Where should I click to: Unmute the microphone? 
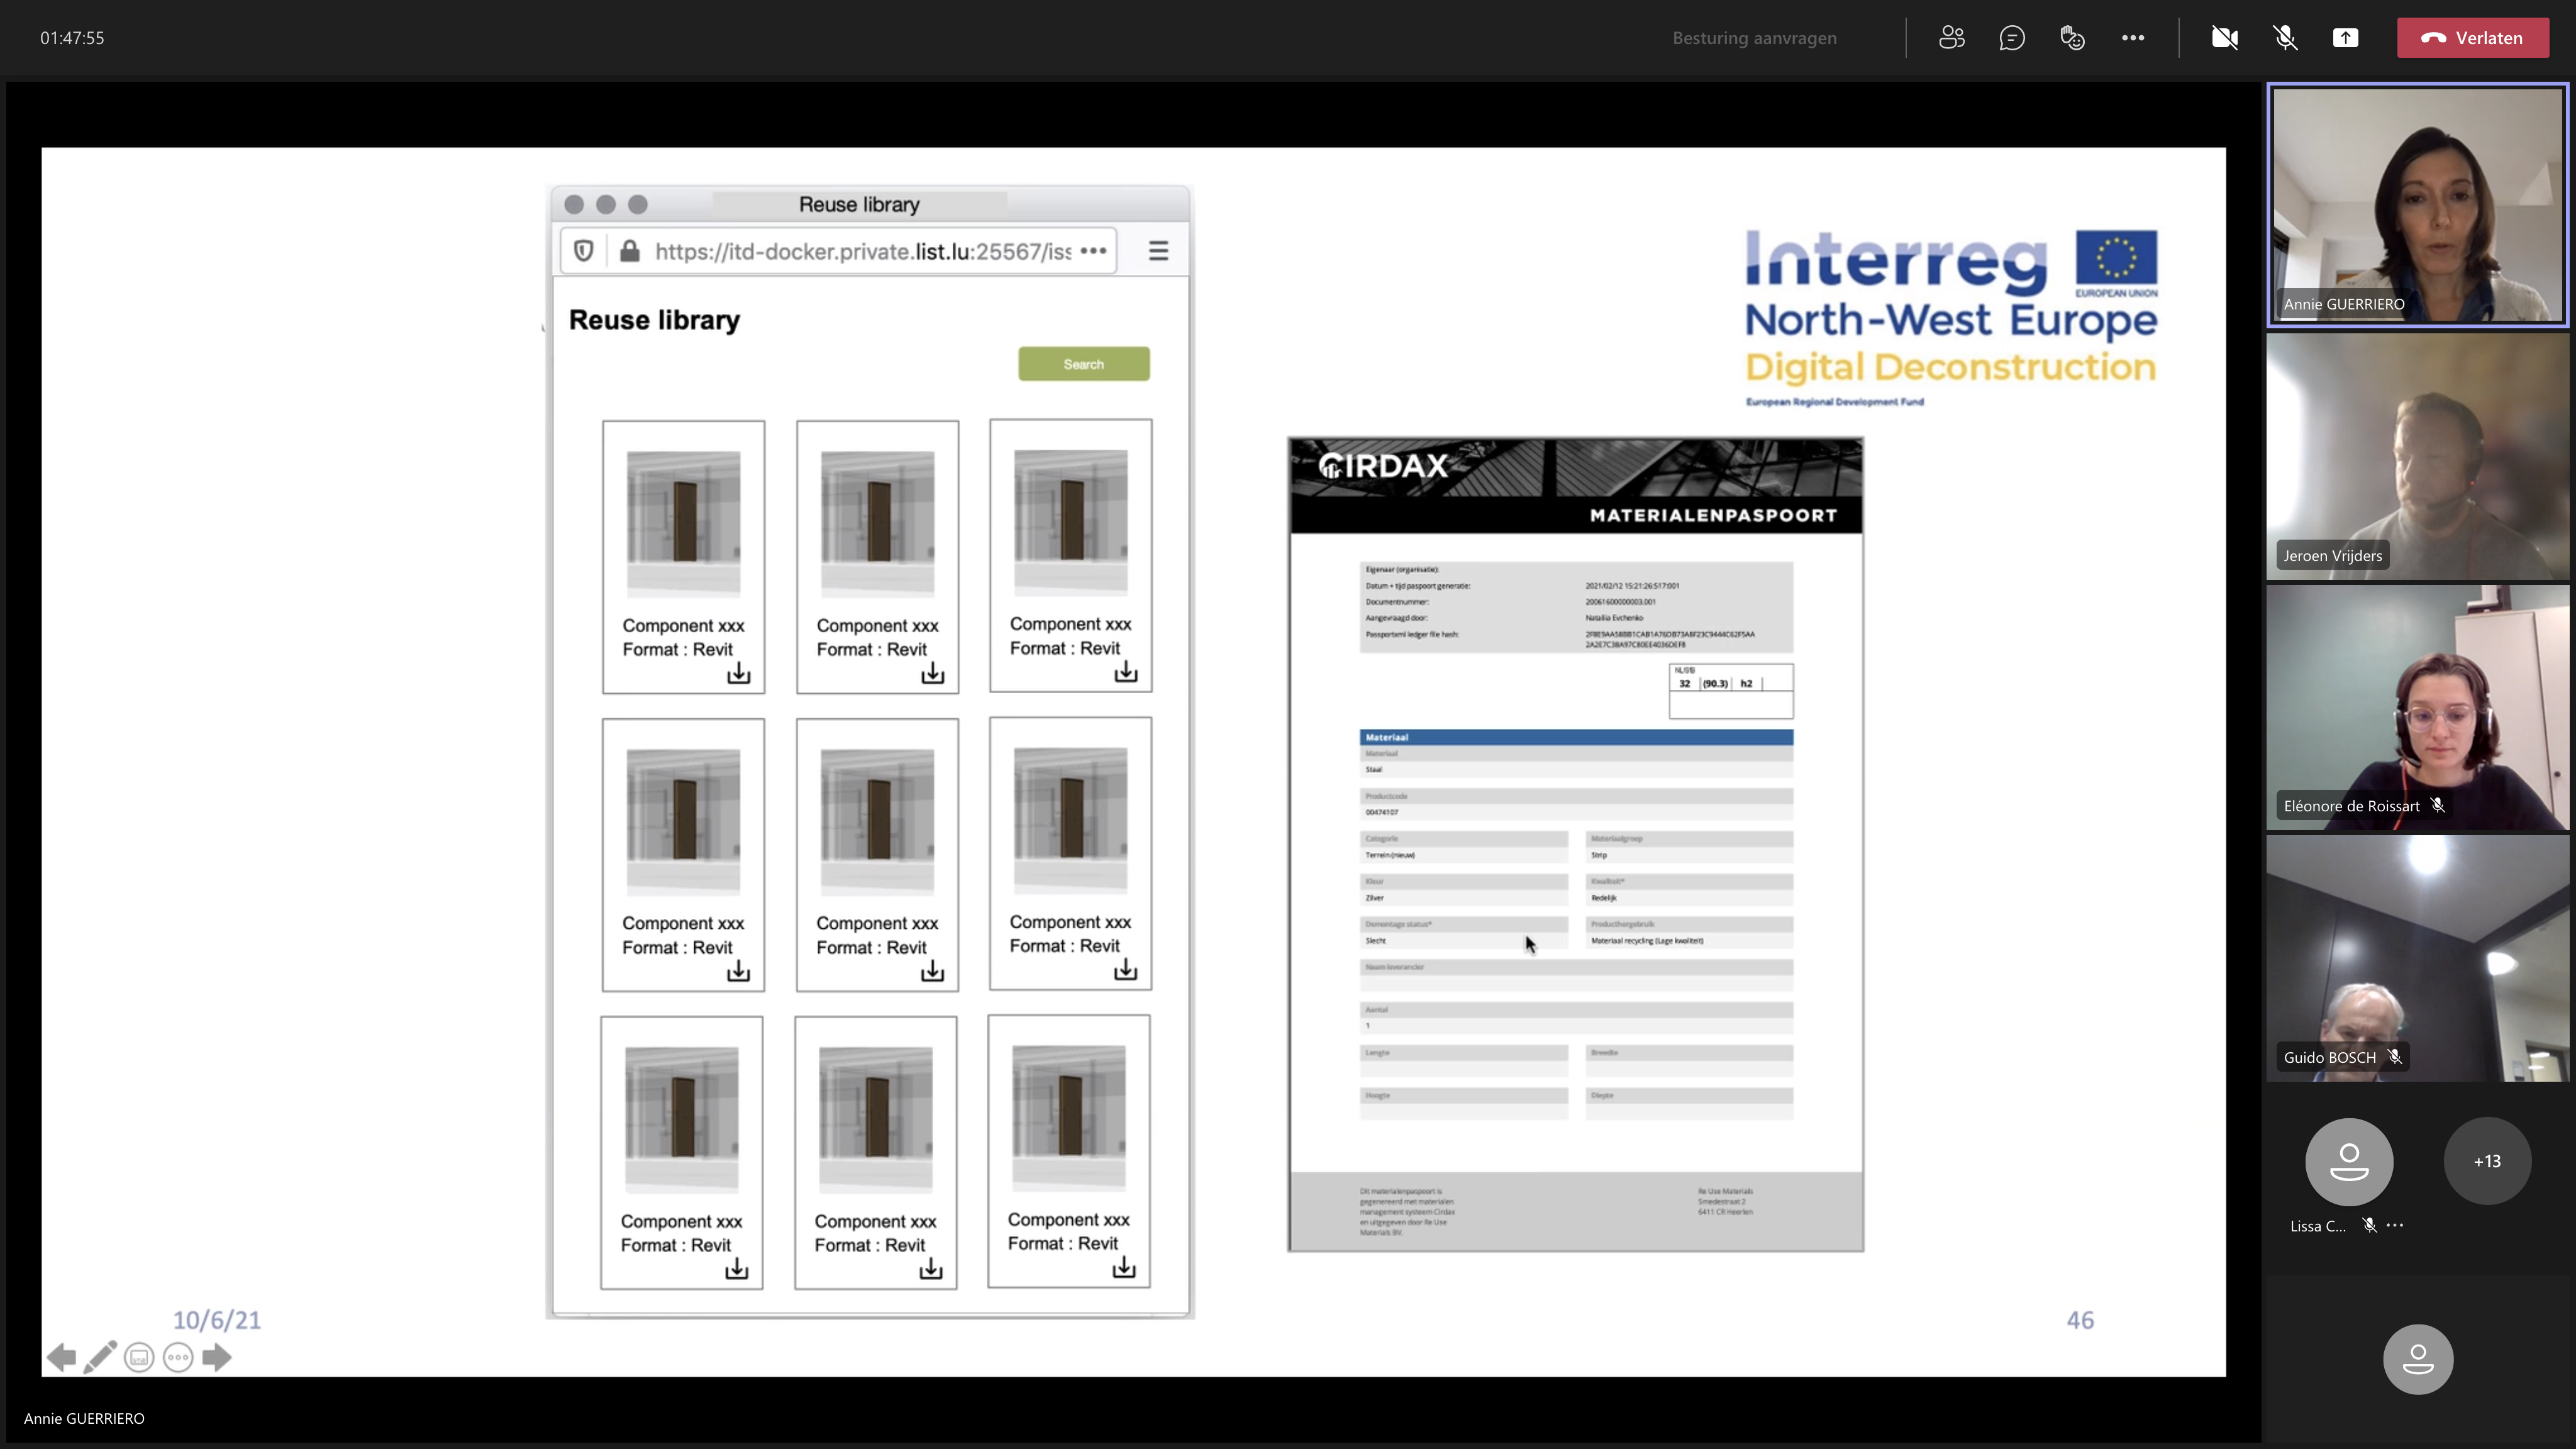pyautogui.click(x=2285, y=38)
